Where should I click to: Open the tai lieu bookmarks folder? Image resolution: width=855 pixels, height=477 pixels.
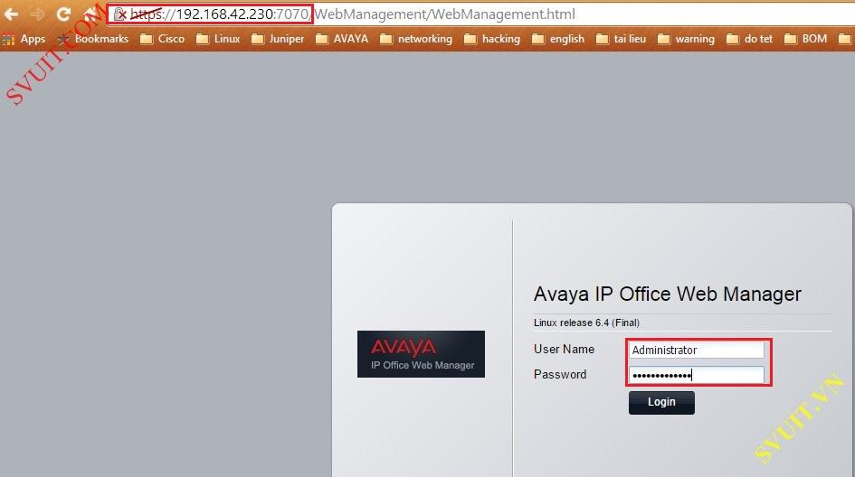tap(621, 39)
